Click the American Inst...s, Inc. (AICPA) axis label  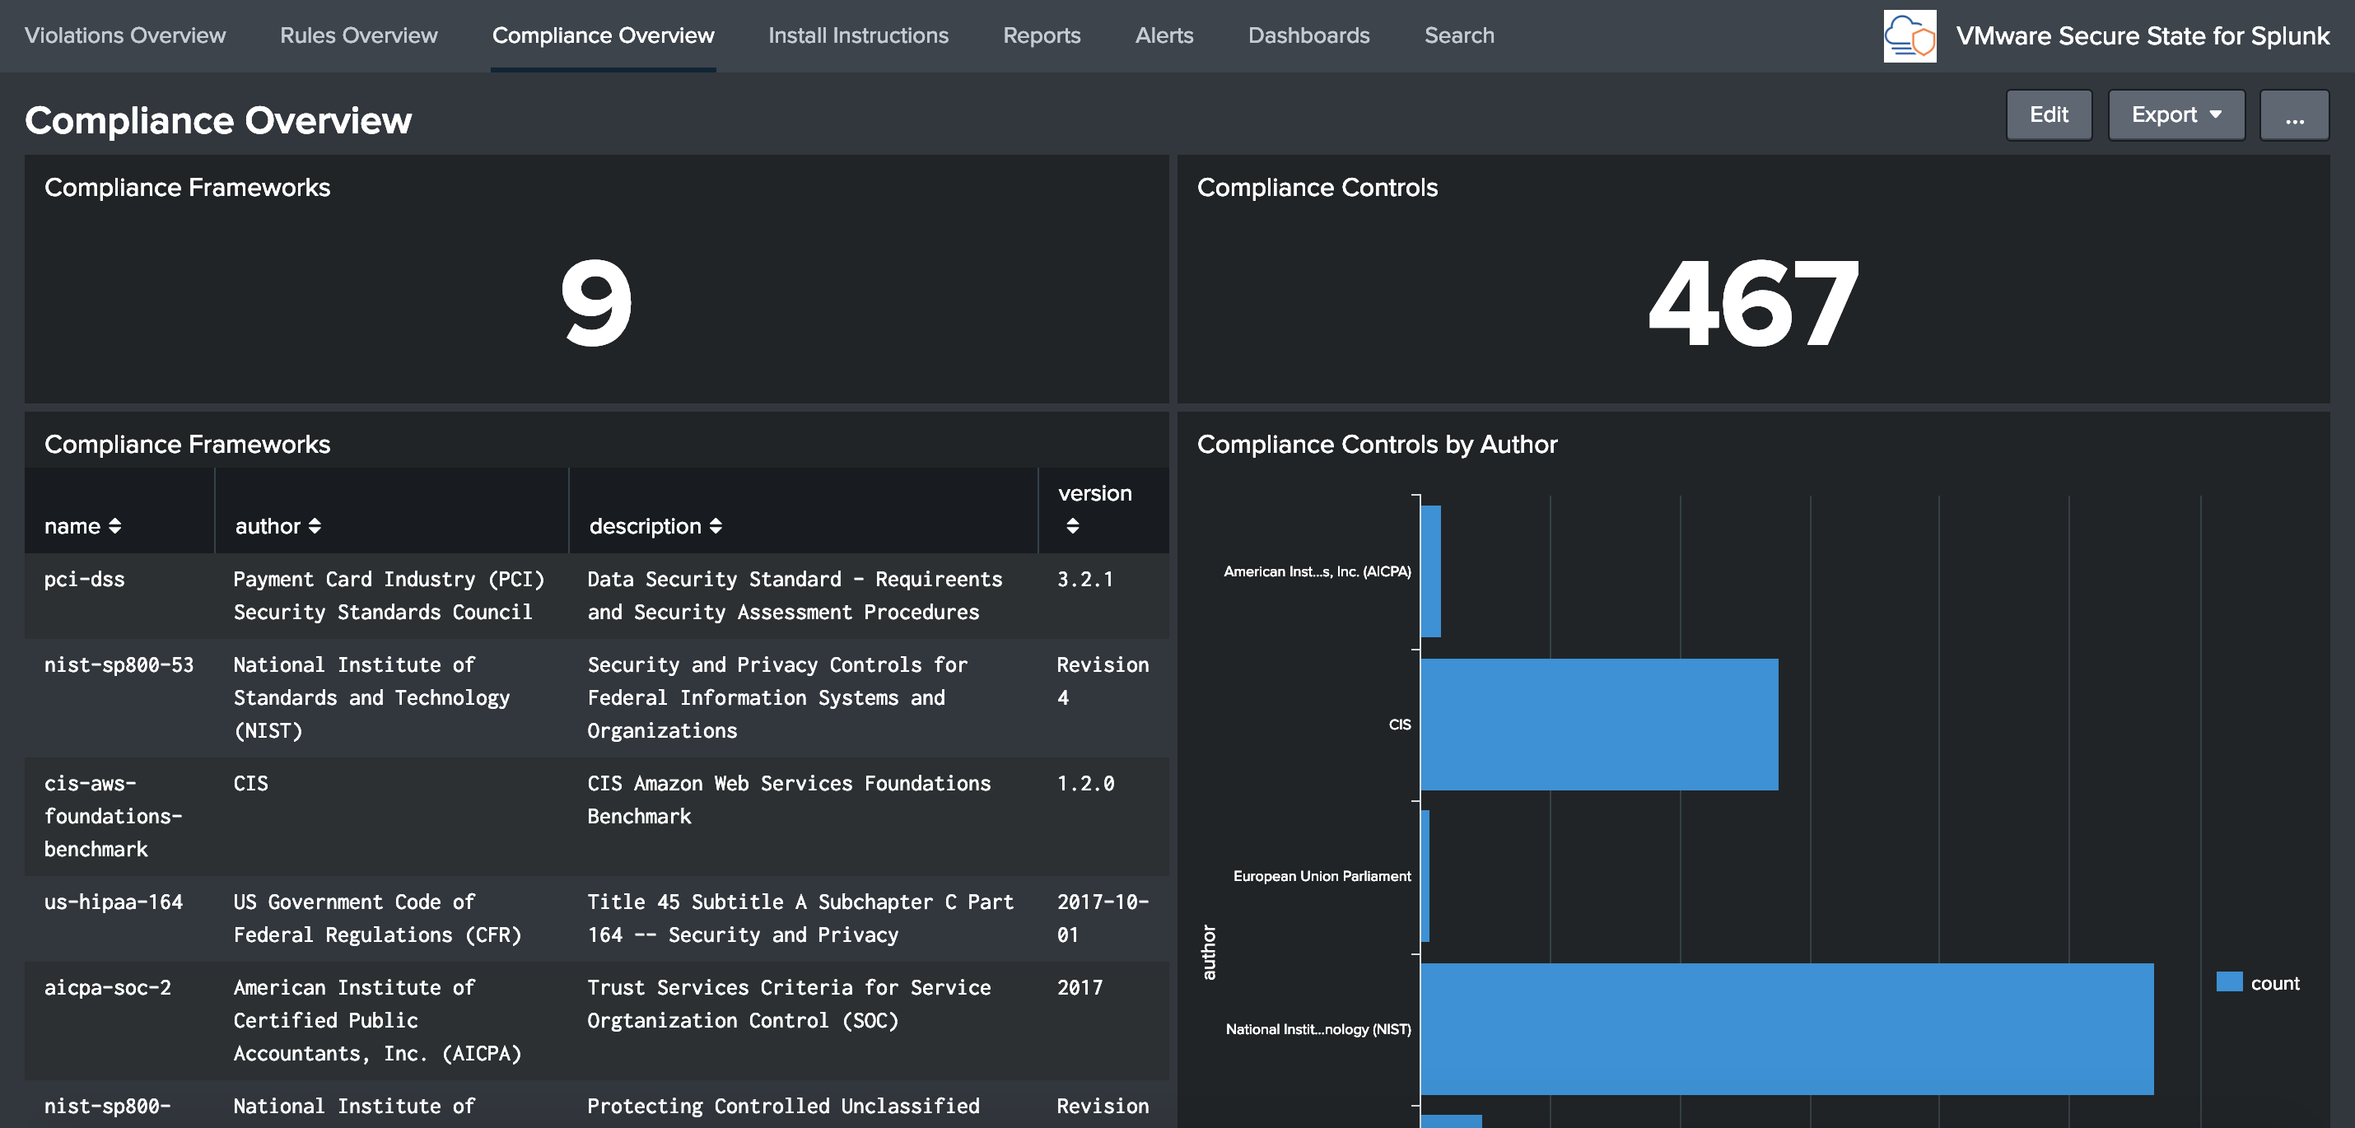1317,571
